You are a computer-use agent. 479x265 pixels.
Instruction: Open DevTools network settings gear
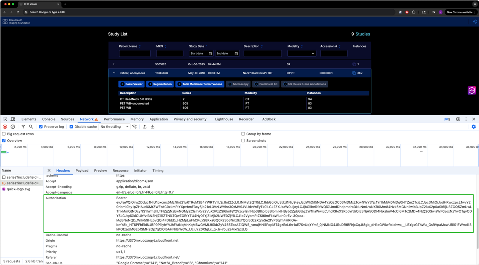[474, 127]
